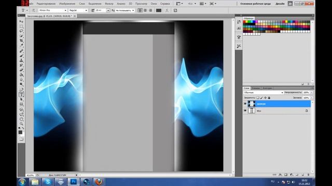This screenshot has width=332, height=186.
Task: Click the new adjustment layer icon
Action: 292,175
